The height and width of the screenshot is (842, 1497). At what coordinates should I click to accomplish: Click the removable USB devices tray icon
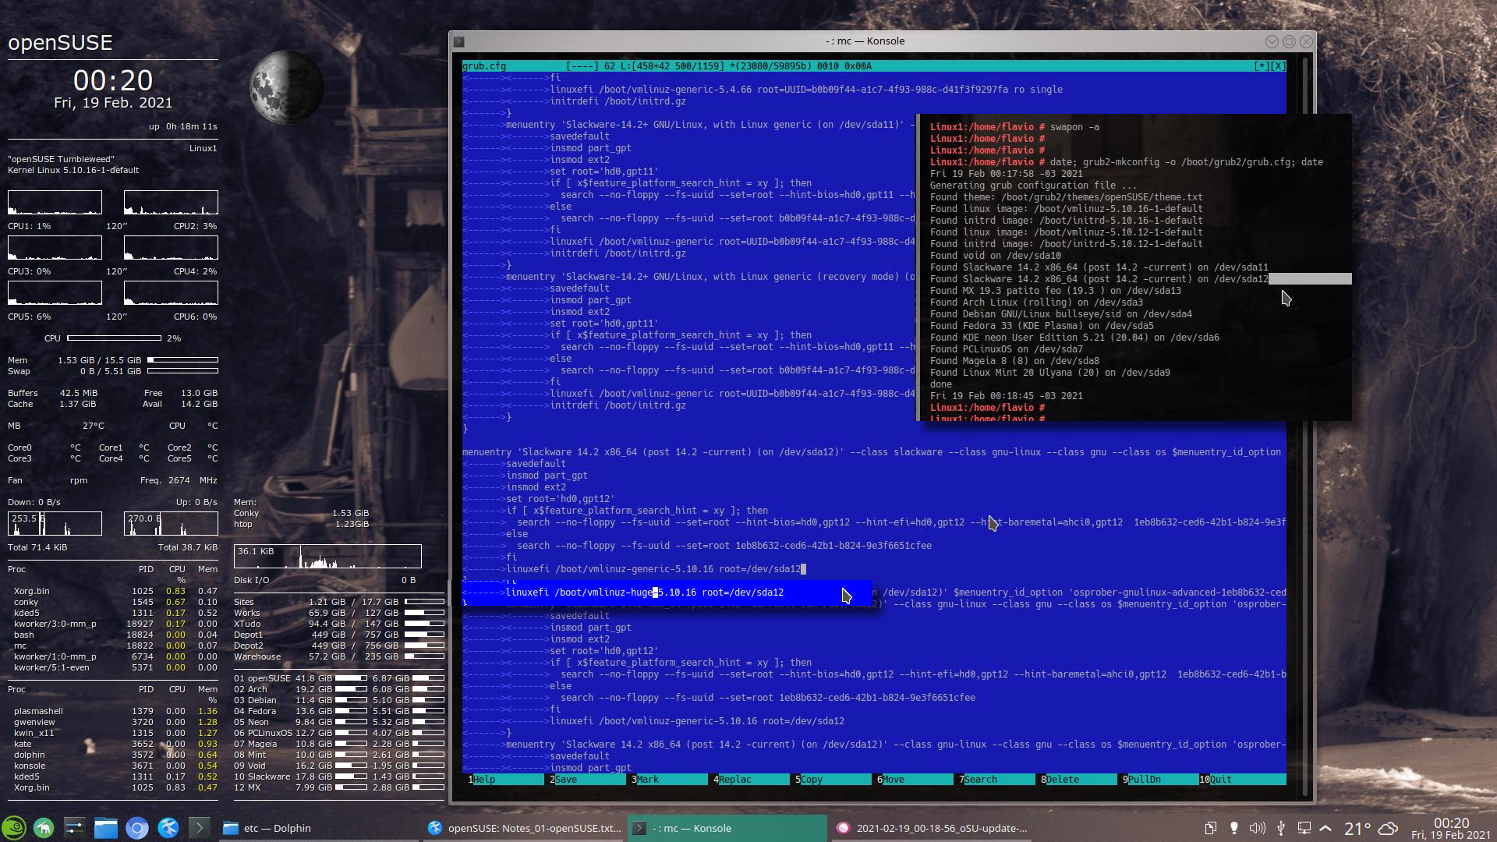(1280, 828)
